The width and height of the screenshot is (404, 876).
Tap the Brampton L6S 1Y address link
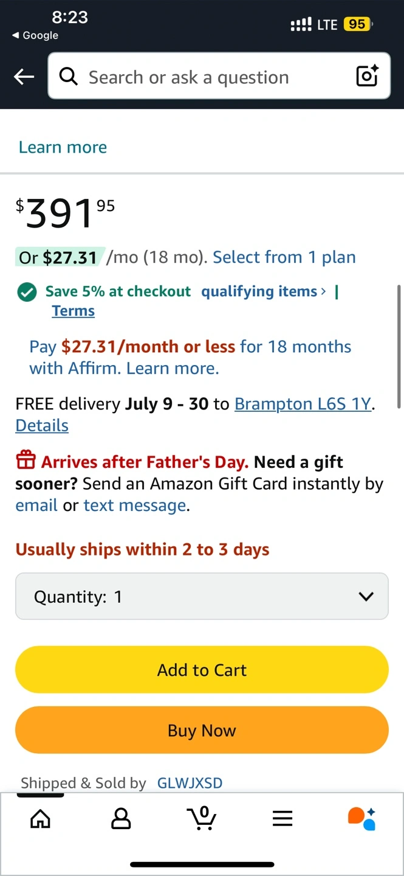coord(303,404)
